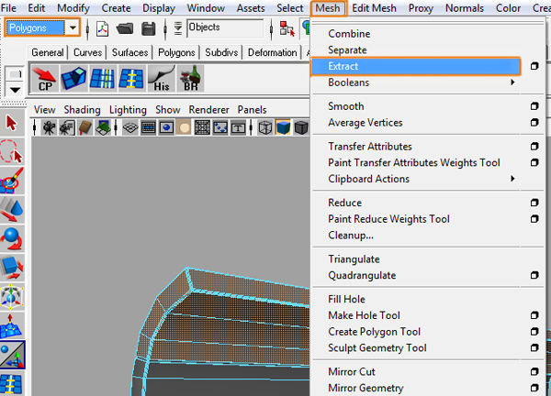Click the viewport camera attributes icon
Viewport: 551px width, 396px height.
(67, 128)
